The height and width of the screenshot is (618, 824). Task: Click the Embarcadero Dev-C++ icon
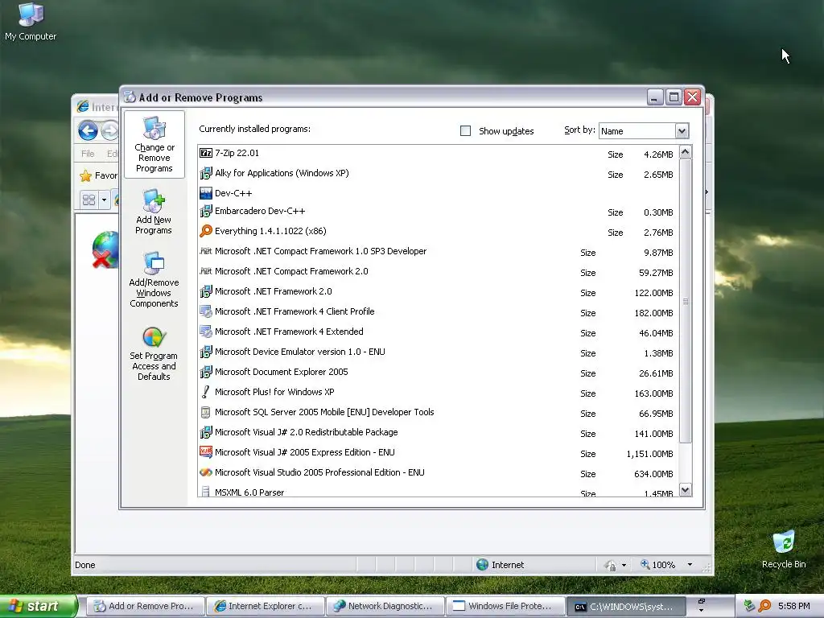pos(206,212)
